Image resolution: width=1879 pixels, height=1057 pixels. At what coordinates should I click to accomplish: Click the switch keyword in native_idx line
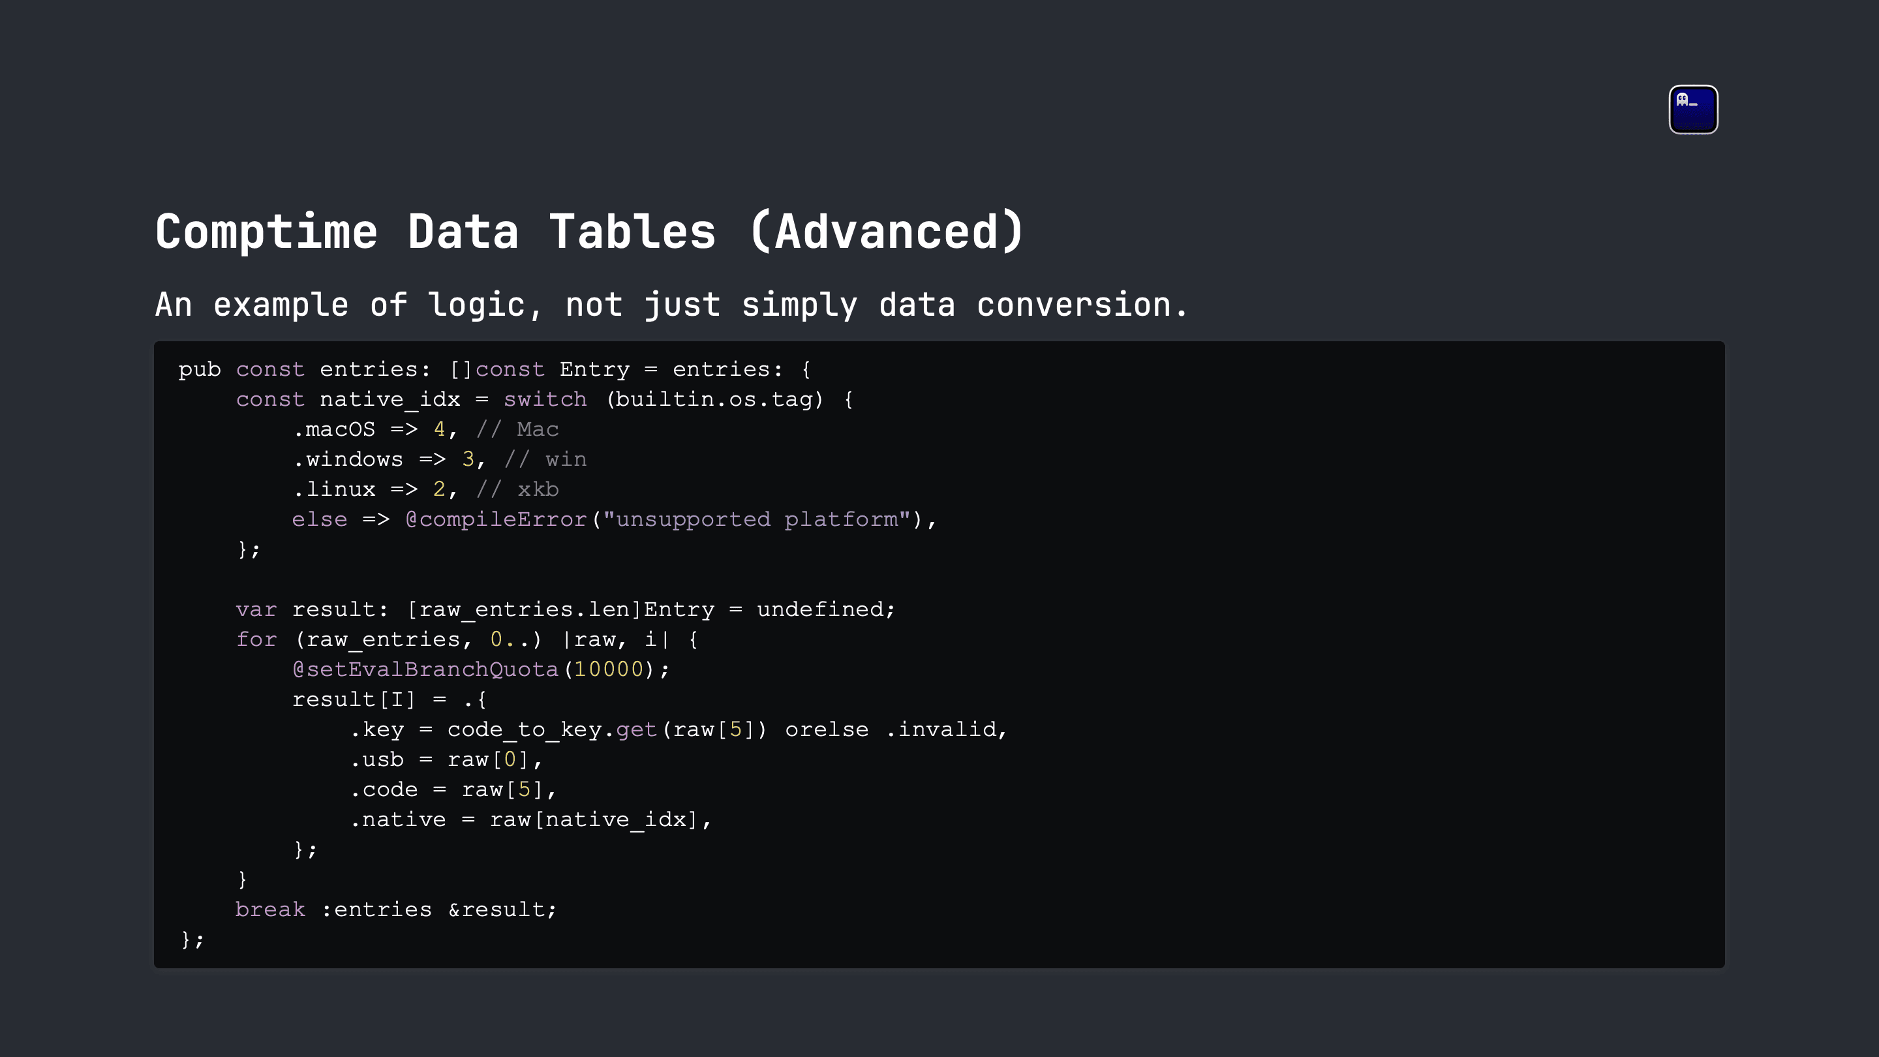545,400
